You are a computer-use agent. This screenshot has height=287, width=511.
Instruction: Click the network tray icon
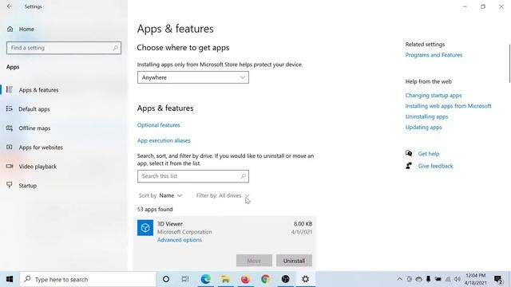448,279
